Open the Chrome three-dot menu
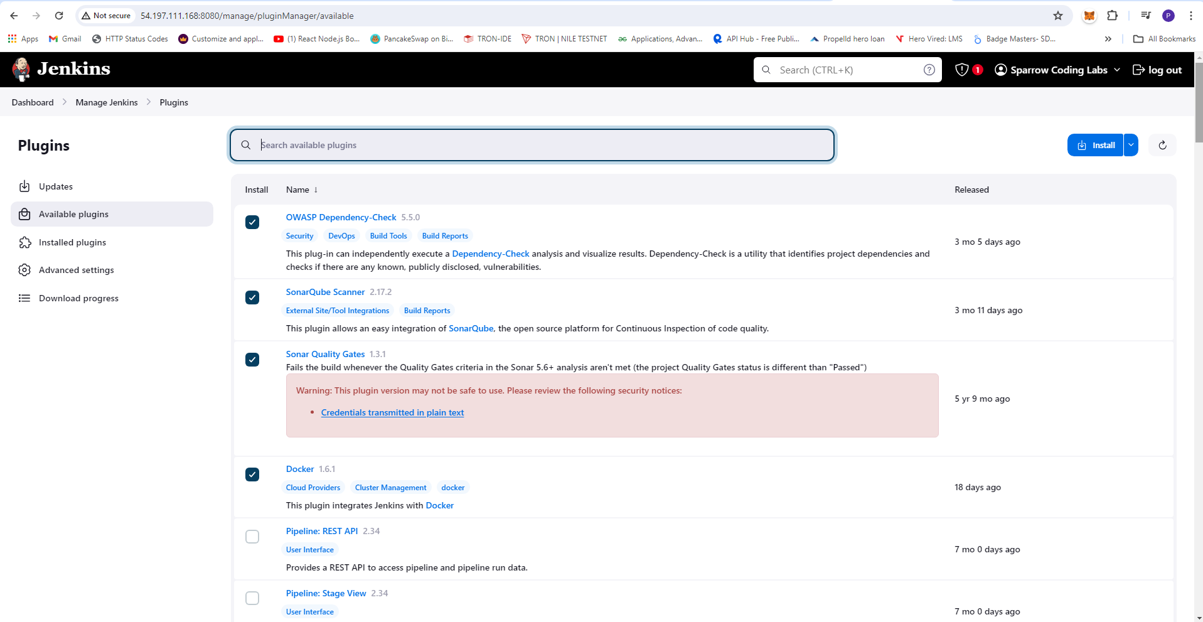1203x622 pixels. click(x=1190, y=16)
